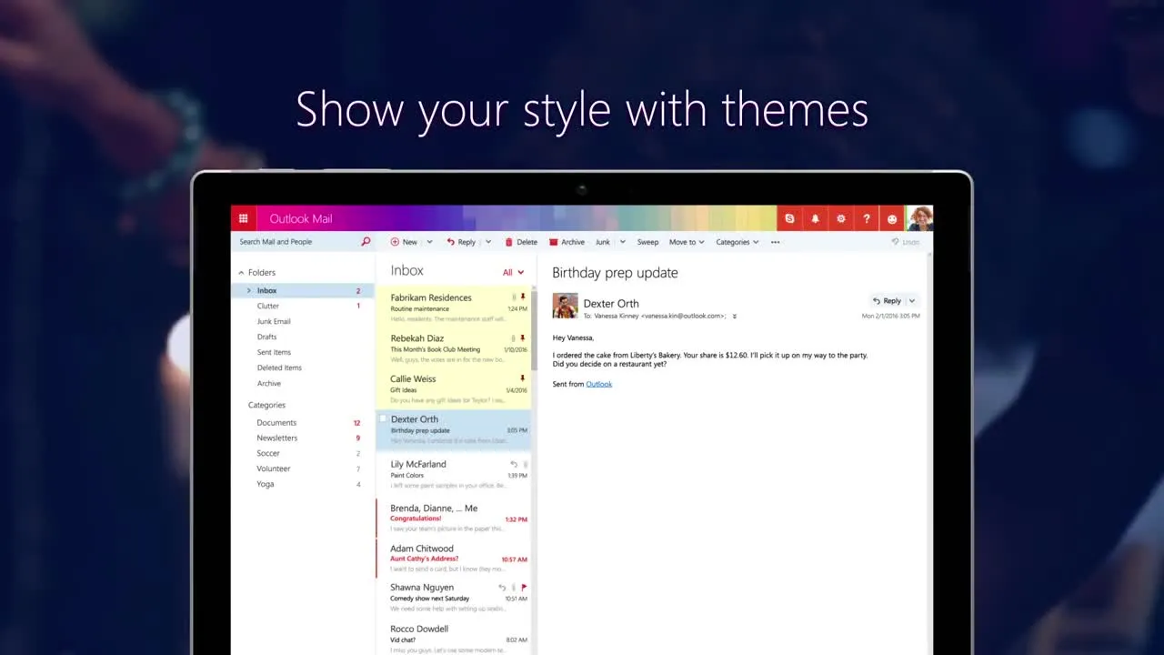
Task: Click the smiley feedback icon
Action: [892, 218]
